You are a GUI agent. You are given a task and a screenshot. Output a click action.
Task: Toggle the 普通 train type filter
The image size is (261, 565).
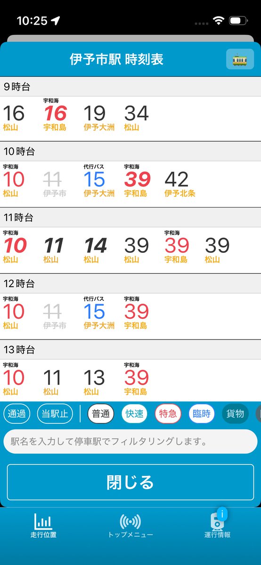101,414
